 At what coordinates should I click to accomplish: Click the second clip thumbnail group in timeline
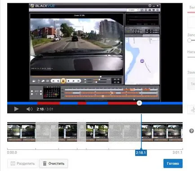point(68,132)
